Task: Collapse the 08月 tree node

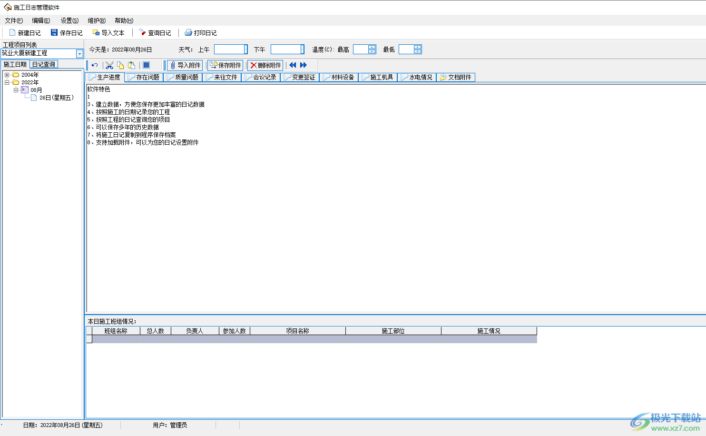Action: pos(16,90)
